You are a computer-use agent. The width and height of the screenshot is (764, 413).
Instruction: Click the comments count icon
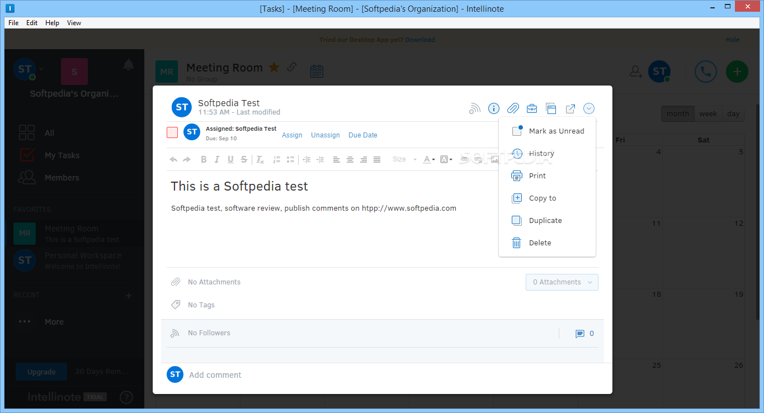click(x=580, y=334)
